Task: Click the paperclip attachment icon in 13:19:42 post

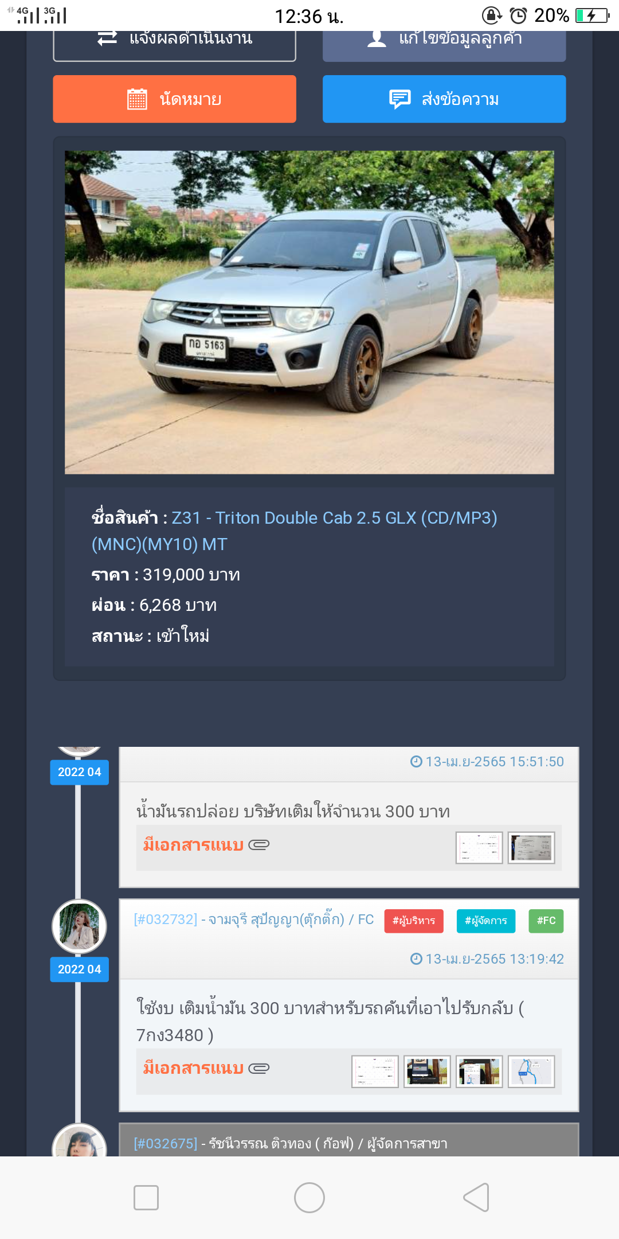Action: click(259, 1068)
